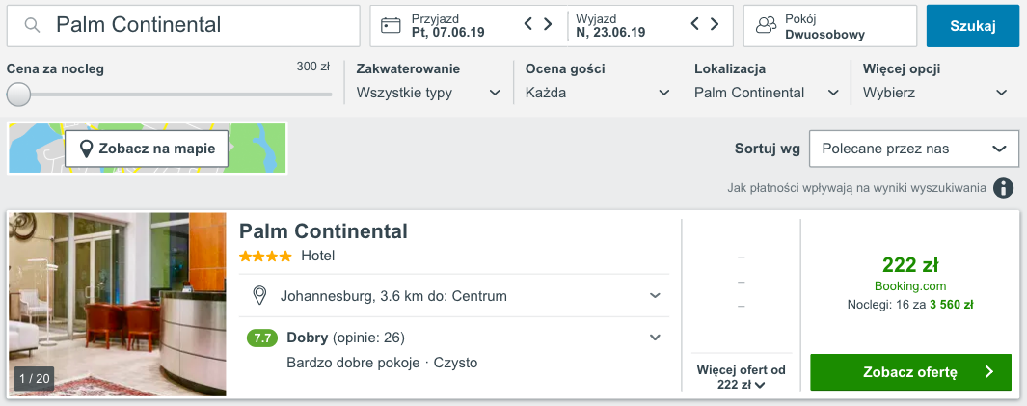1027x406 pixels.
Task: Show hotels on the map
Action: (x=148, y=149)
